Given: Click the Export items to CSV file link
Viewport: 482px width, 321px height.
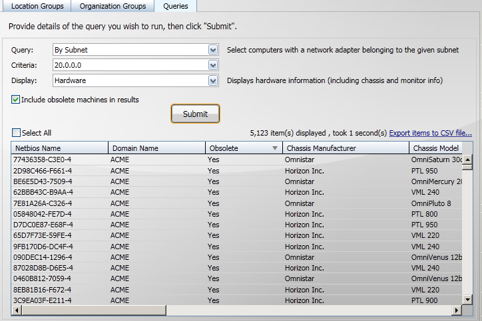Looking at the screenshot, I should point(430,133).
